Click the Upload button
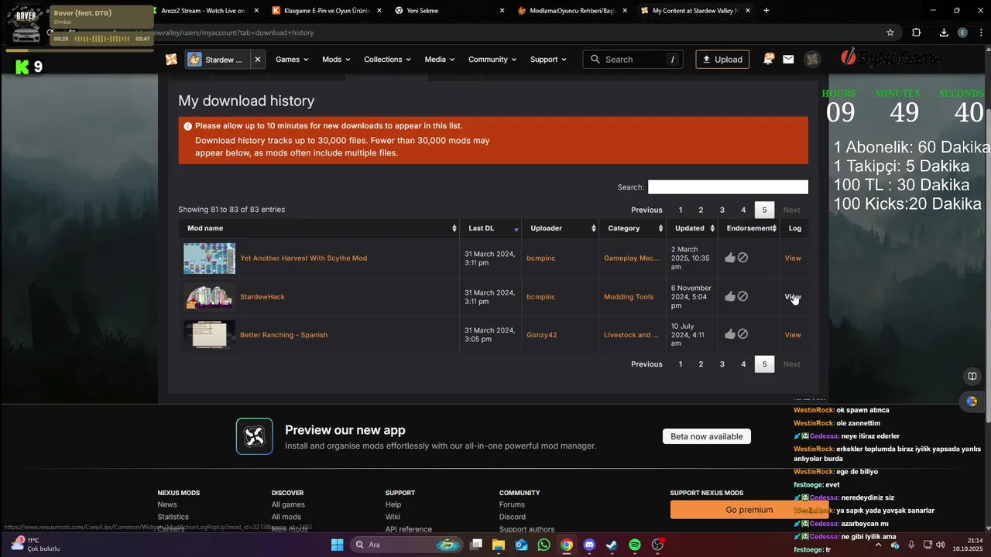The image size is (991, 557). (x=722, y=60)
